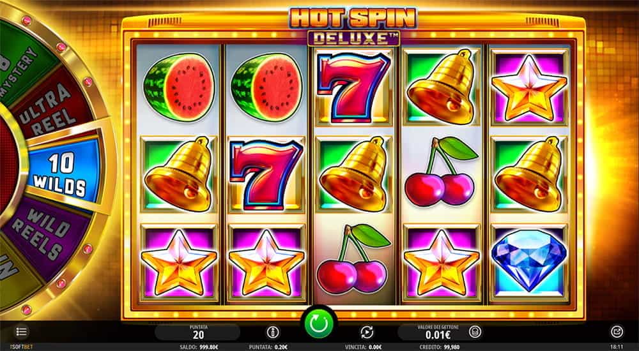Click the Hot Spin Deluxe logo
The height and width of the screenshot is (351, 639).
click(x=353, y=26)
